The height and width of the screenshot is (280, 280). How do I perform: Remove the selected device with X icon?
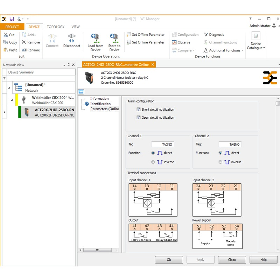point(24,42)
